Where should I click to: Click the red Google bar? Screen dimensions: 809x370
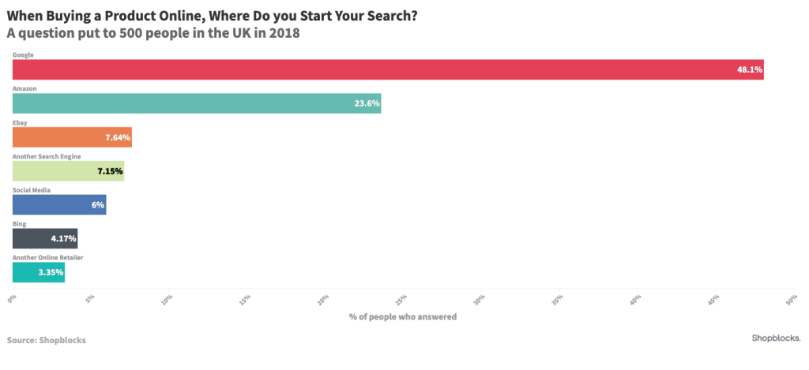pyautogui.click(x=388, y=69)
